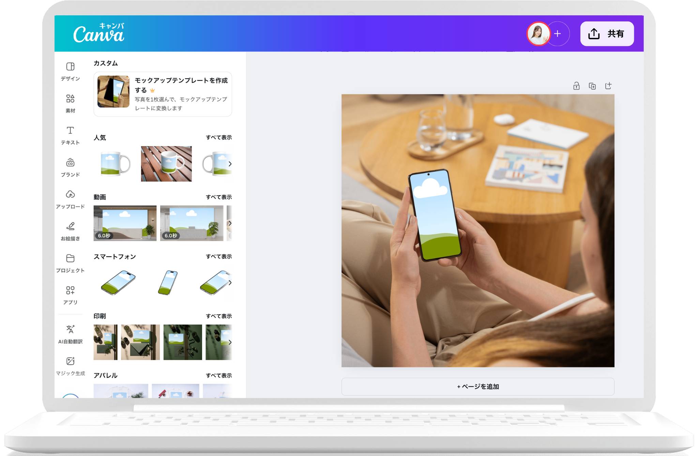Click the add new page icon above the canvas
698x456 pixels.
pyautogui.click(x=608, y=86)
